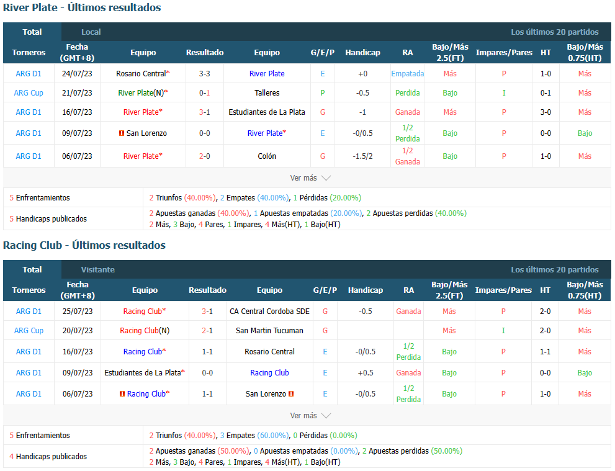615x471 pixels.
Task: Open CA Central Cordoba SDE team link
Action: coord(270,312)
